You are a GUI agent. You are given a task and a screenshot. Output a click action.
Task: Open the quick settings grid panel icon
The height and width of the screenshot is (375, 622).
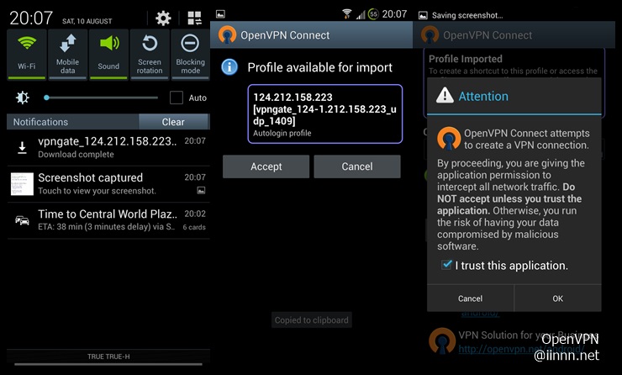(194, 18)
